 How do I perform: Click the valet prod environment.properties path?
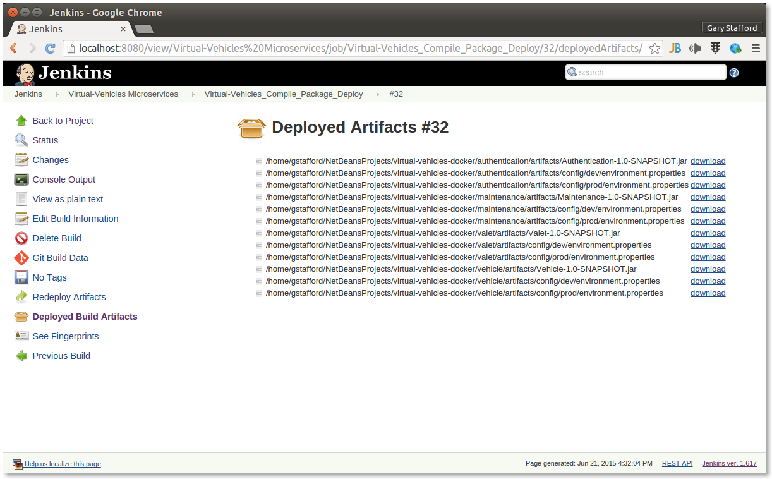460,257
